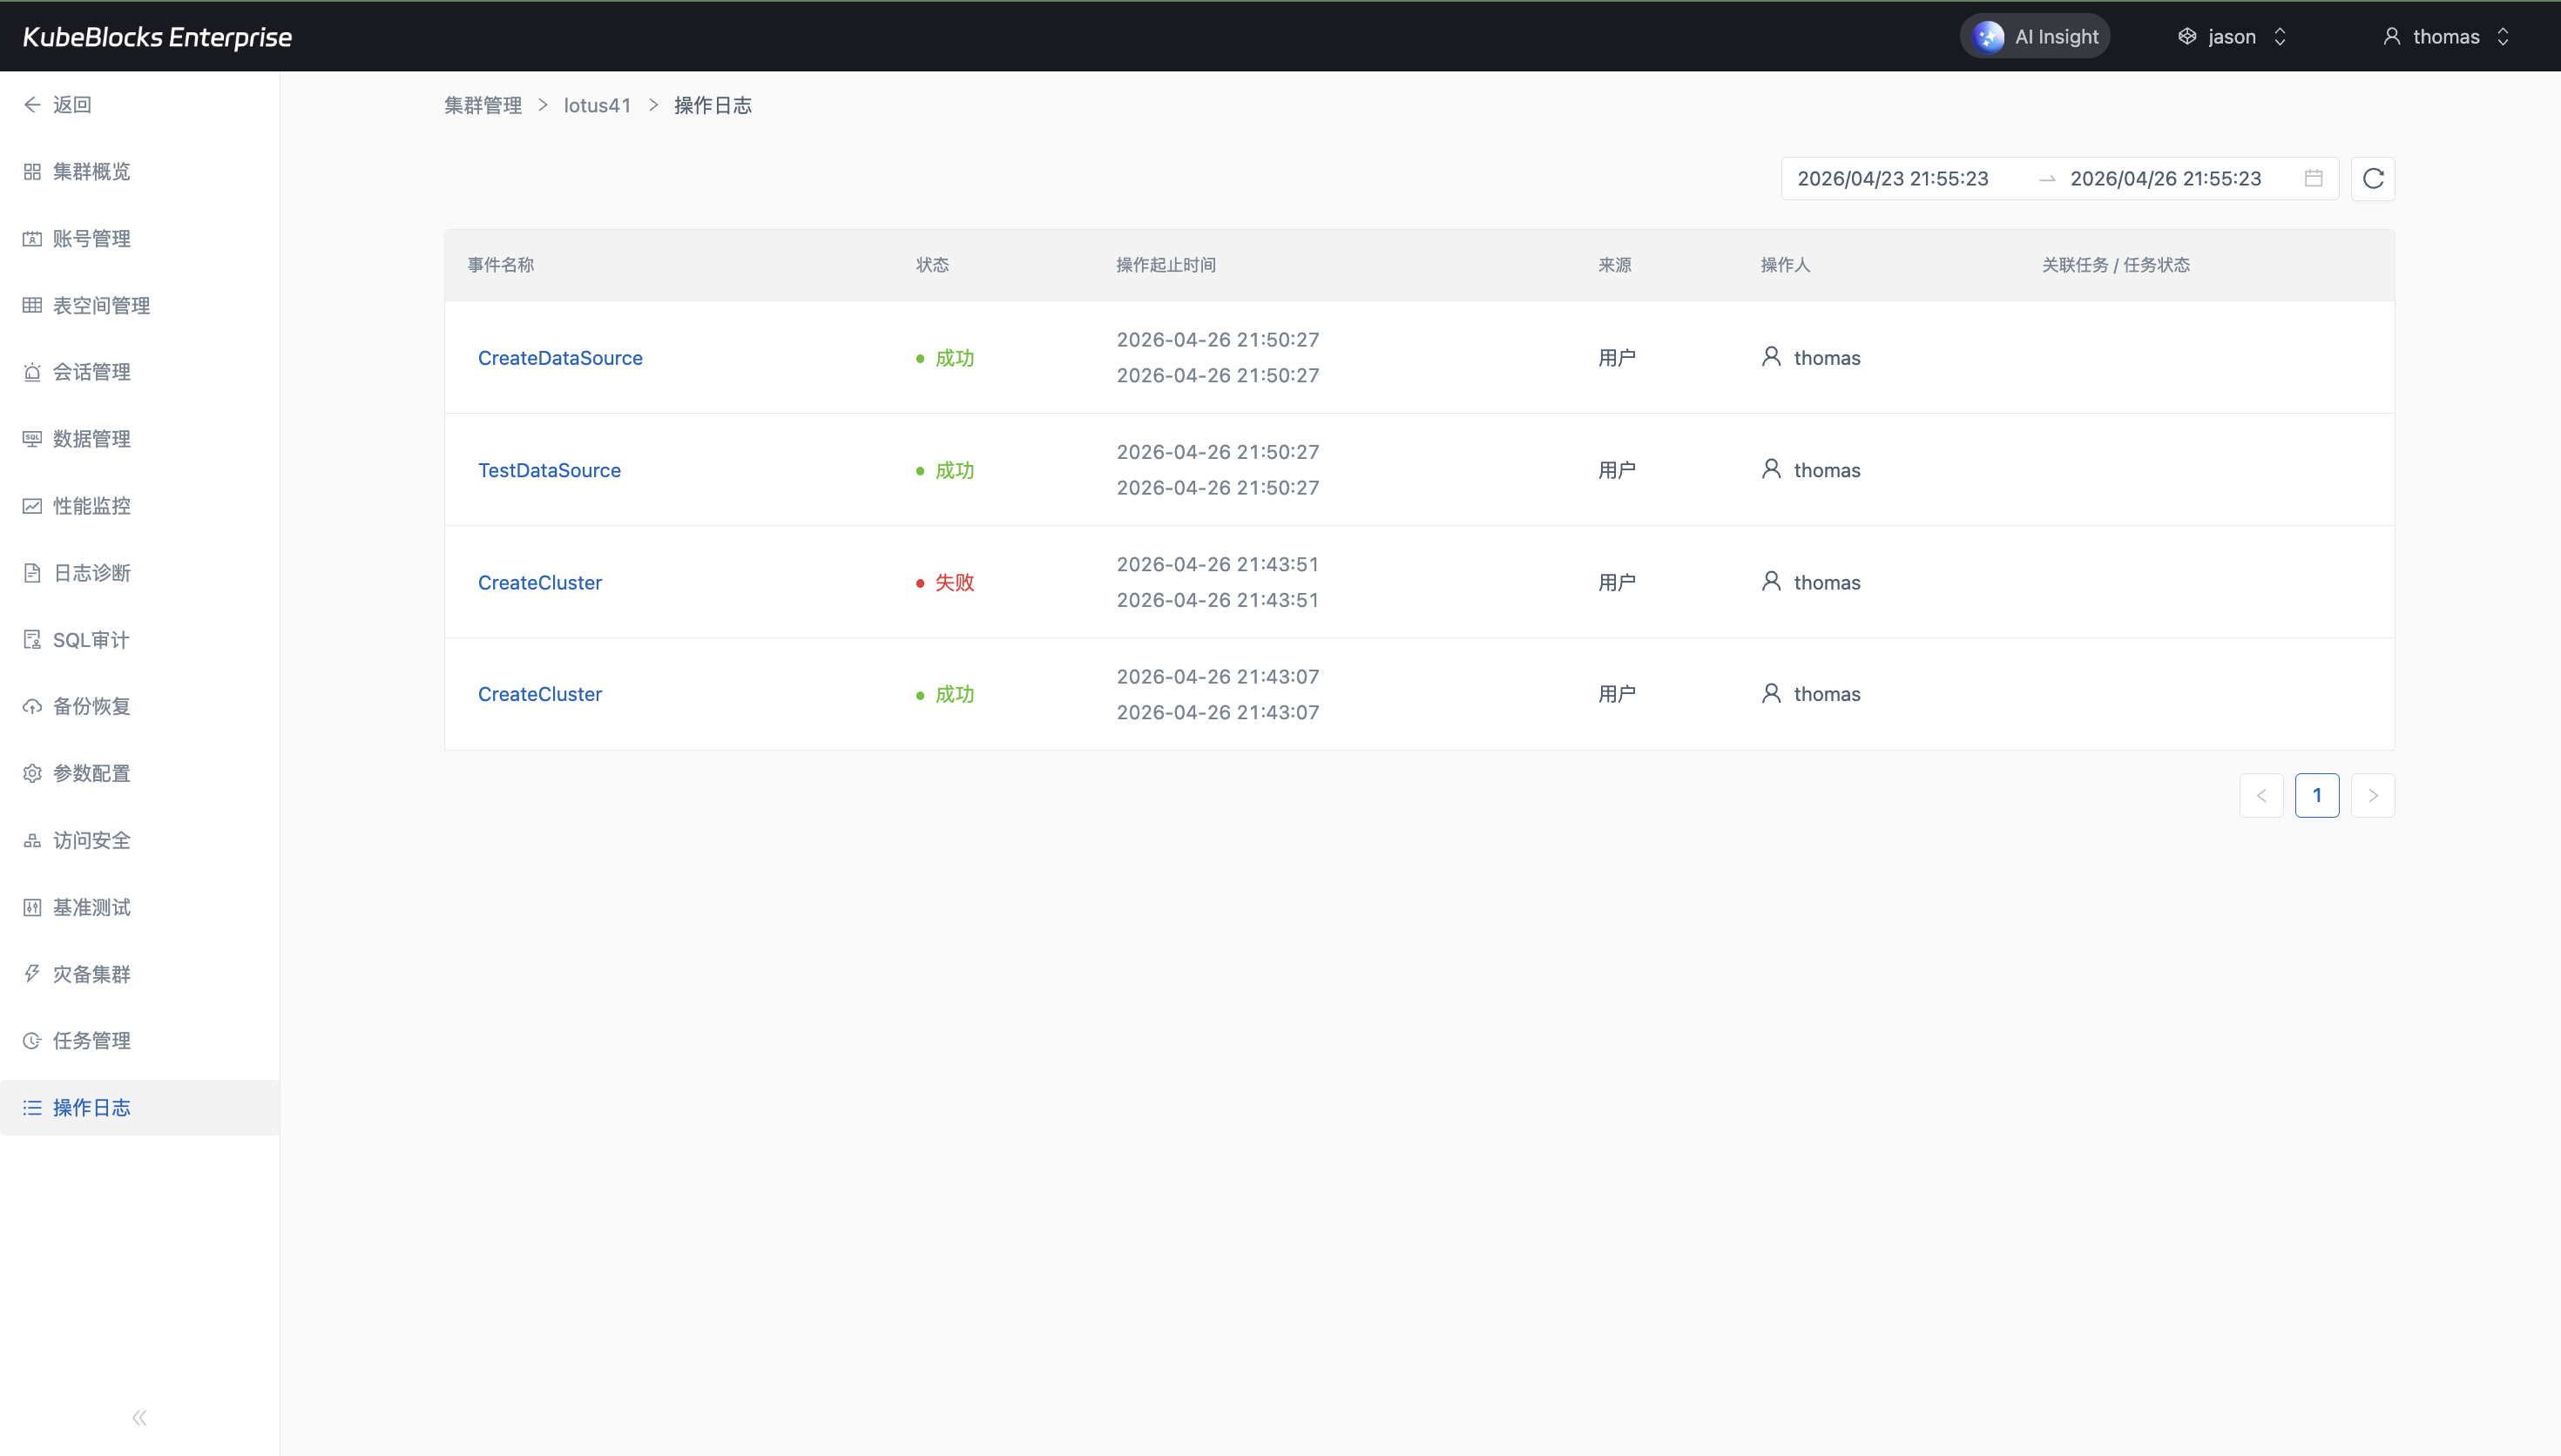Select page 1 in pagination
Screen dimensions: 2561x1456
click(2316, 796)
